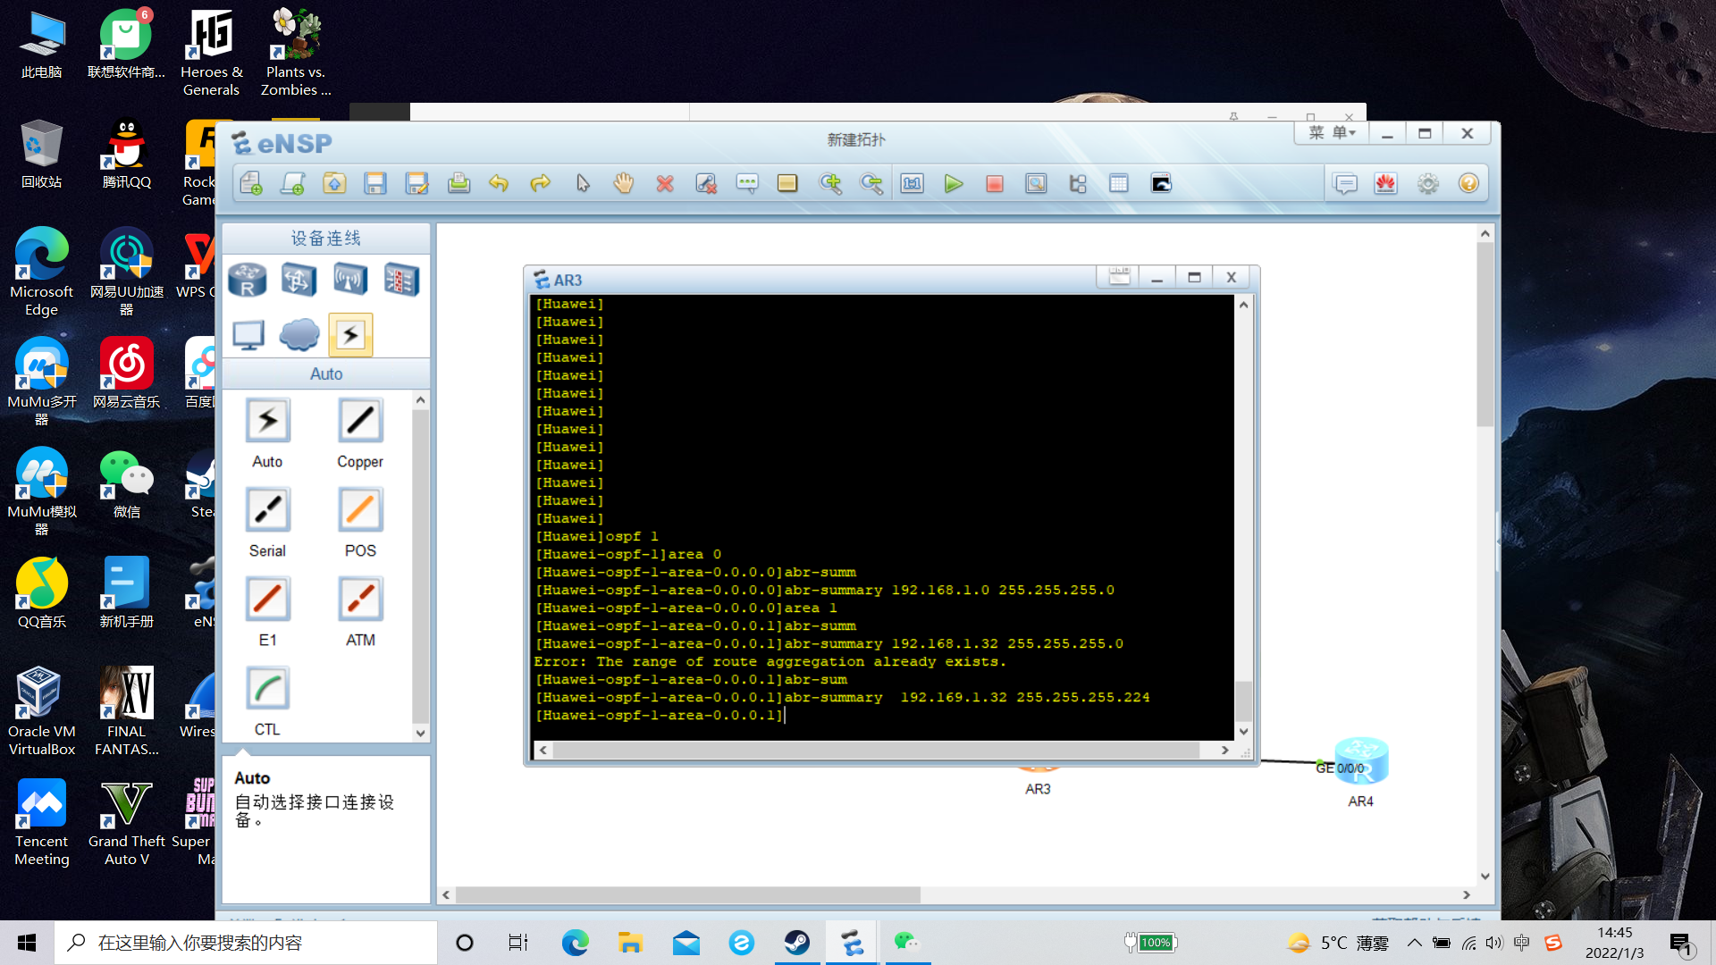Screen dimensions: 1716x965
Task: Select the WLAN device category icon
Action: [x=349, y=280]
